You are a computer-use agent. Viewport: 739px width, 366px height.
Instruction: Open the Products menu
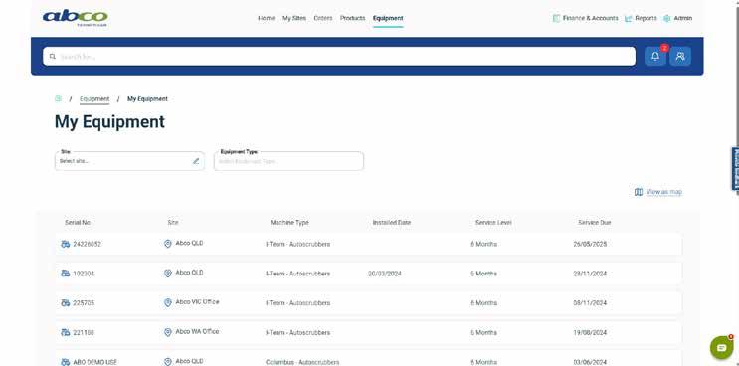click(x=352, y=18)
